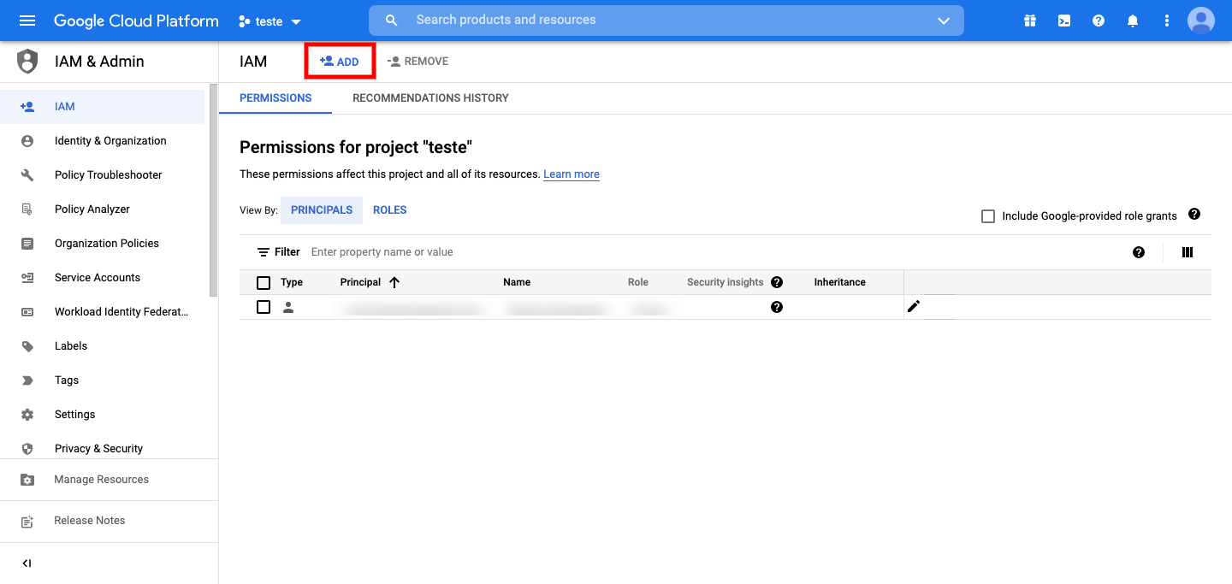
Task: Click the Policy Troubleshooter wrench icon
Action: pos(27,175)
